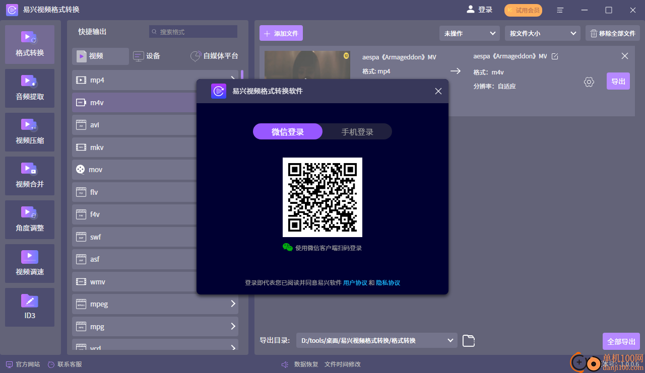Select f4v format row
The image size is (645, 373).
pos(155,214)
